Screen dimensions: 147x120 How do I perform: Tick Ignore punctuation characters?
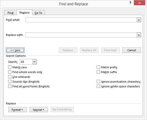pyautogui.click(x=98, y=82)
